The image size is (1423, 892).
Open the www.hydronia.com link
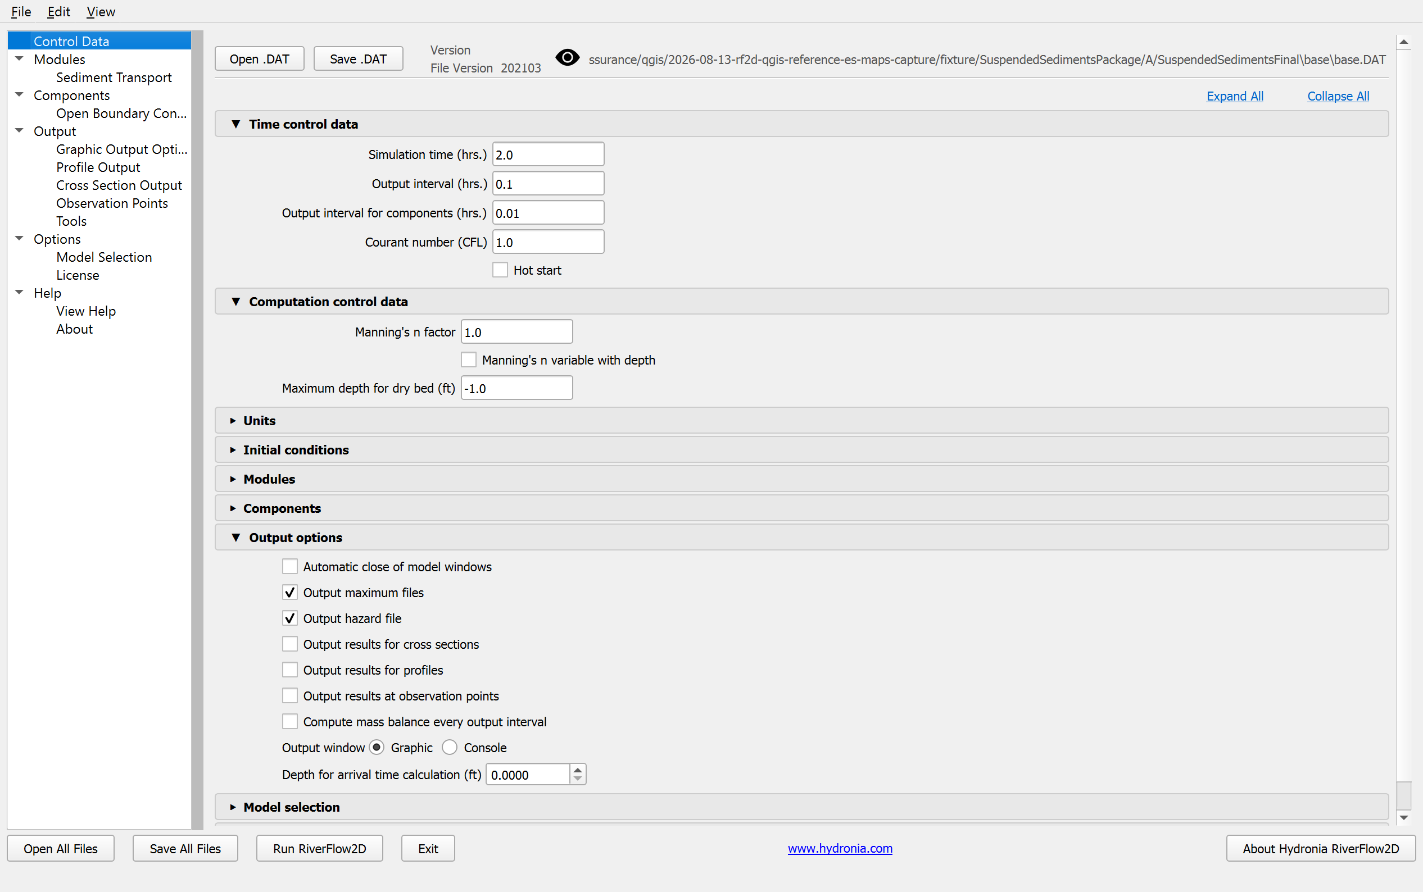click(x=840, y=848)
